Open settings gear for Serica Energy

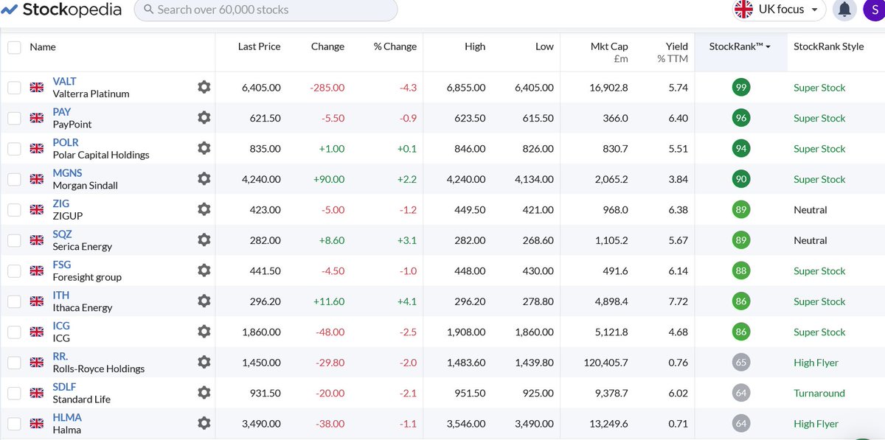click(204, 240)
